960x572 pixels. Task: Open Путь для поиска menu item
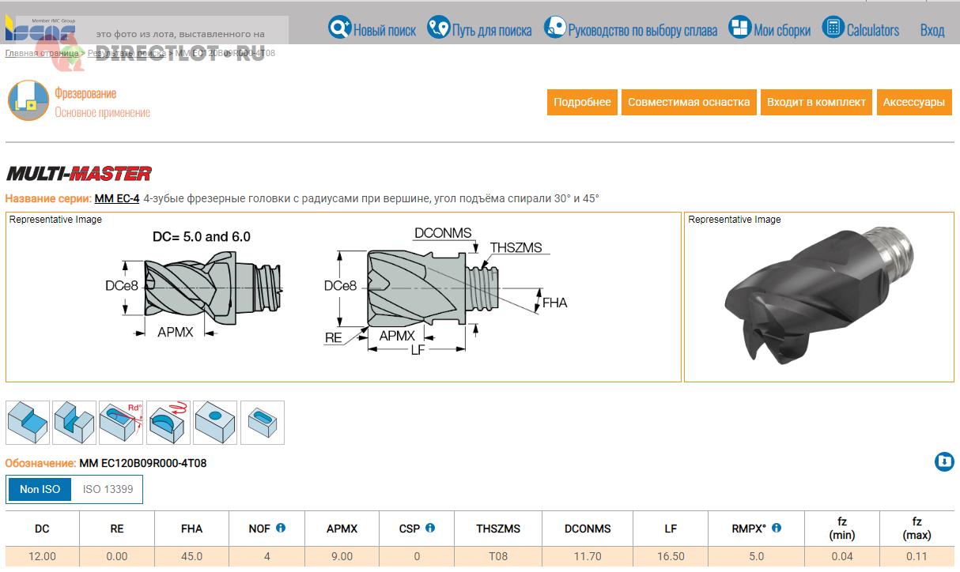pyautogui.click(x=492, y=31)
